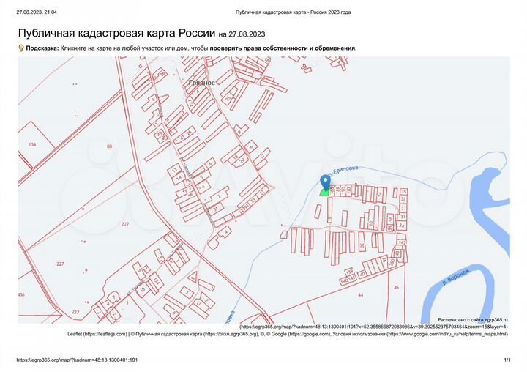Click the 'р. Воронеж' river label

pyautogui.click(x=457, y=276)
